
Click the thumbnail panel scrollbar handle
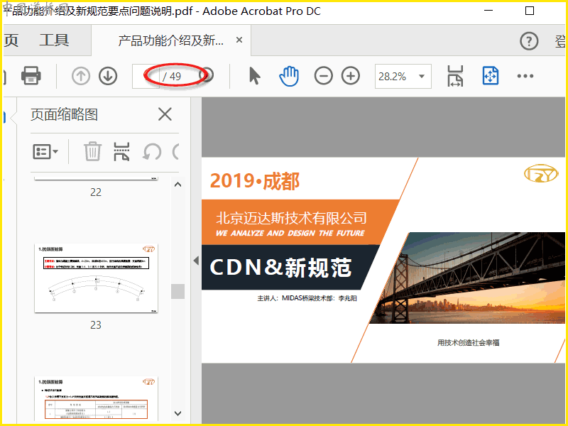(178, 291)
